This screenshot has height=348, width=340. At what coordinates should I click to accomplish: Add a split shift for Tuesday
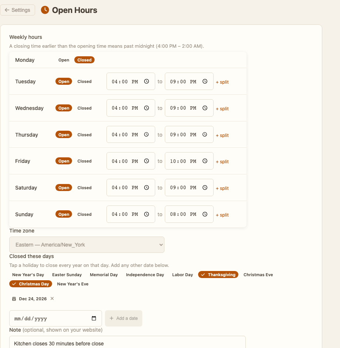[x=222, y=82]
